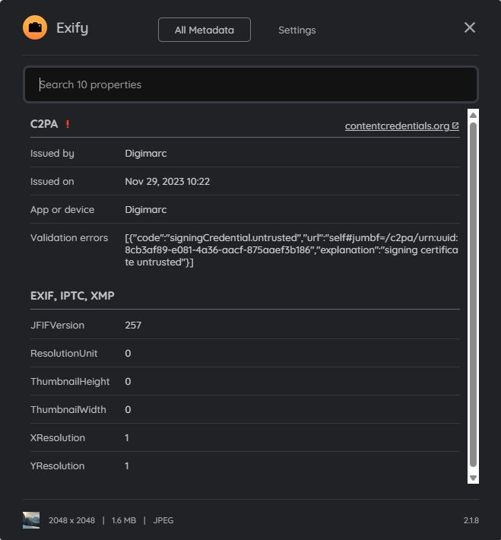The height and width of the screenshot is (540, 501).
Task: Click the Exify title text
Action: pos(72,28)
